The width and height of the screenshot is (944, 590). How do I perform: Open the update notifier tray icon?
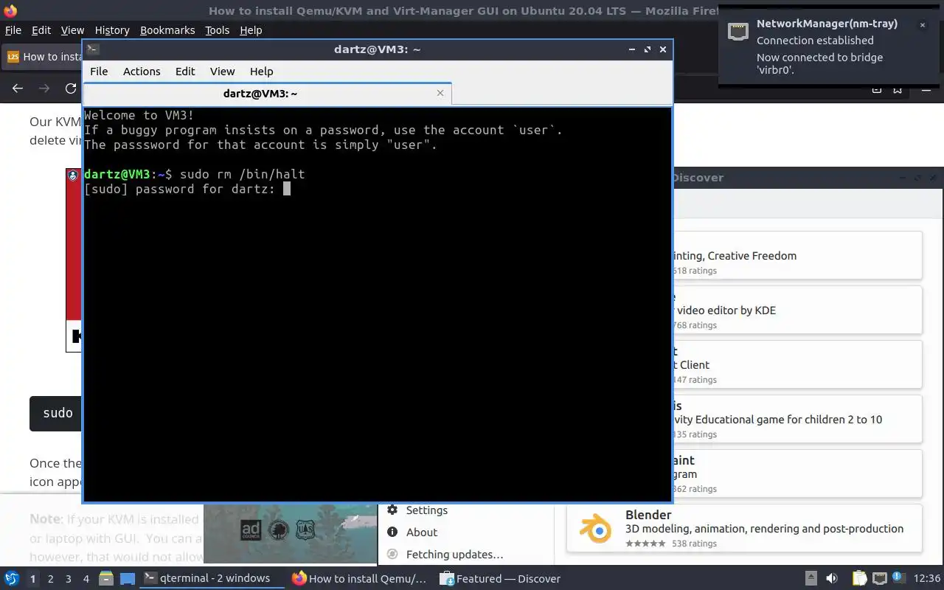click(898, 577)
